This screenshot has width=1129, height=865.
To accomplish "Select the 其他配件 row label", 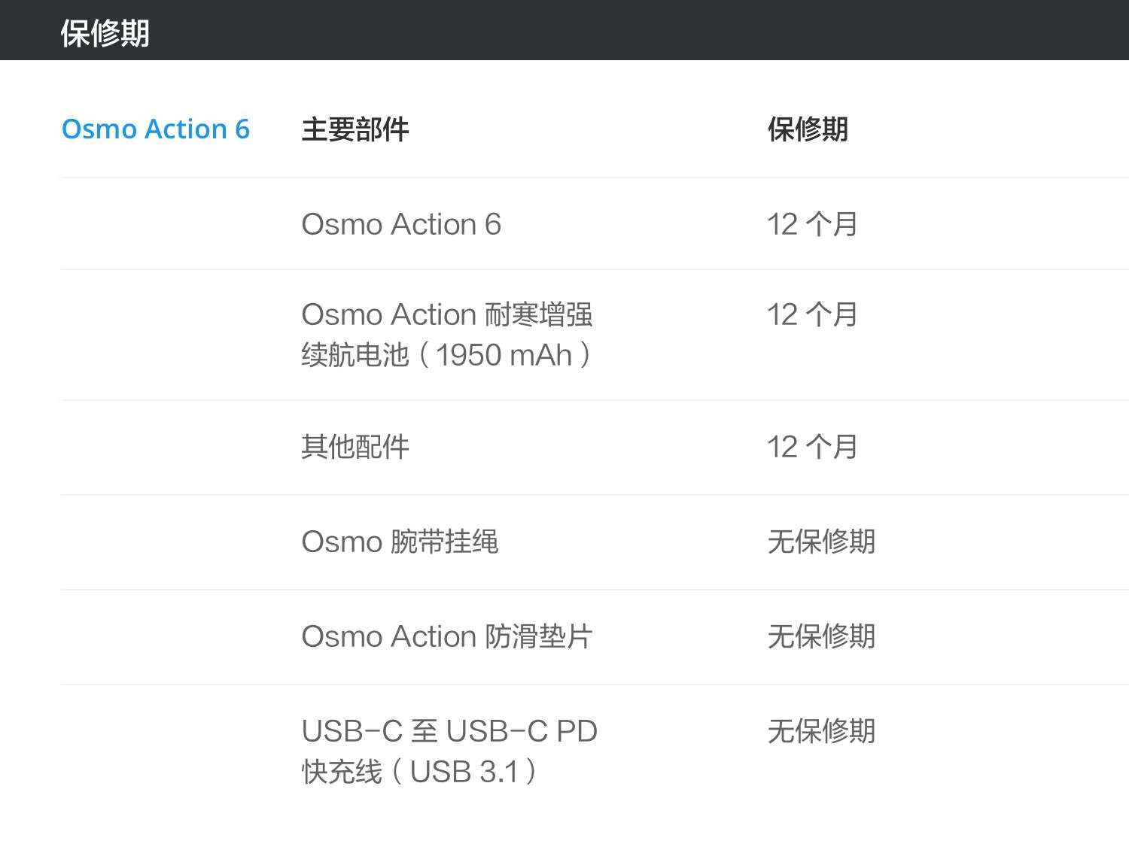I will click(355, 447).
